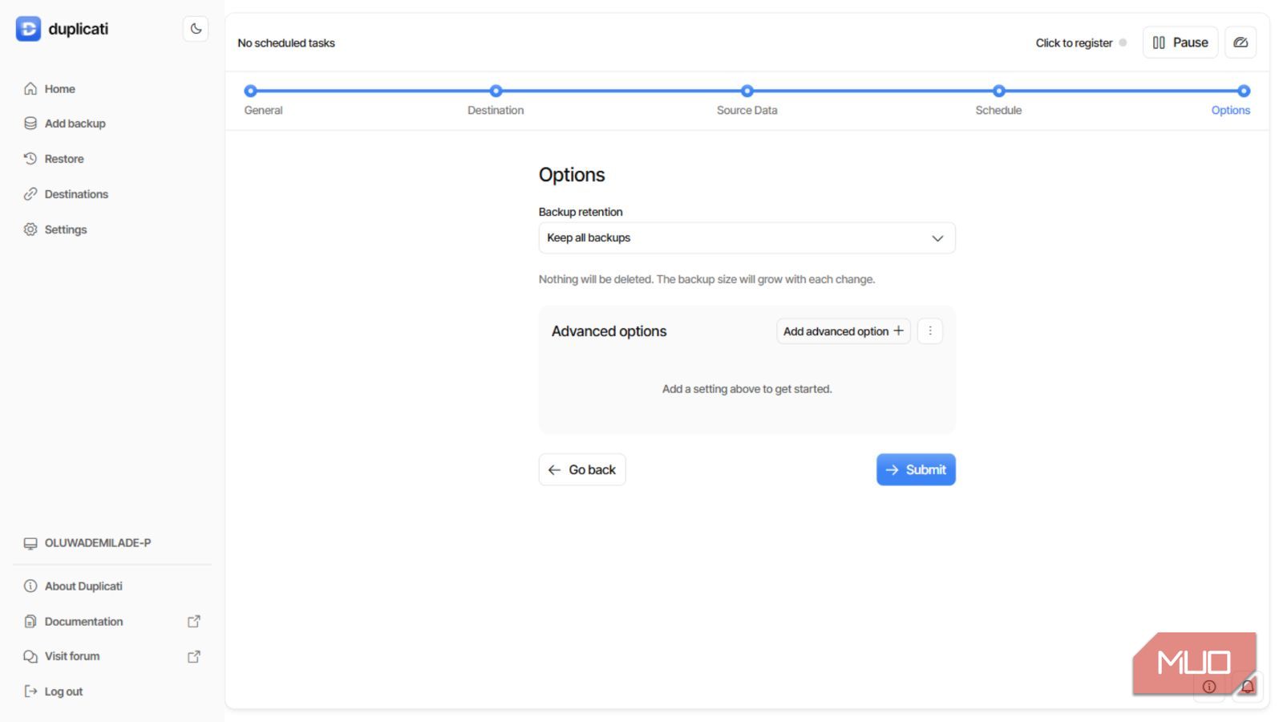The height and width of the screenshot is (722, 1283).
Task: Click the Add backup database icon
Action: point(30,124)
